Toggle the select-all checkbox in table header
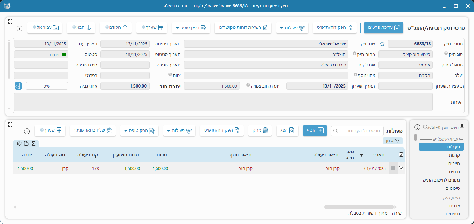The width and height of the screenshot is (474, 224). click(x=401, y=155)
